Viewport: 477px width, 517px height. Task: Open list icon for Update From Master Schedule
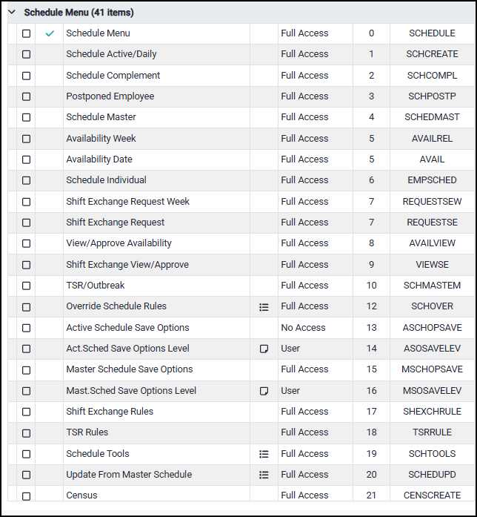click(264, 475)
